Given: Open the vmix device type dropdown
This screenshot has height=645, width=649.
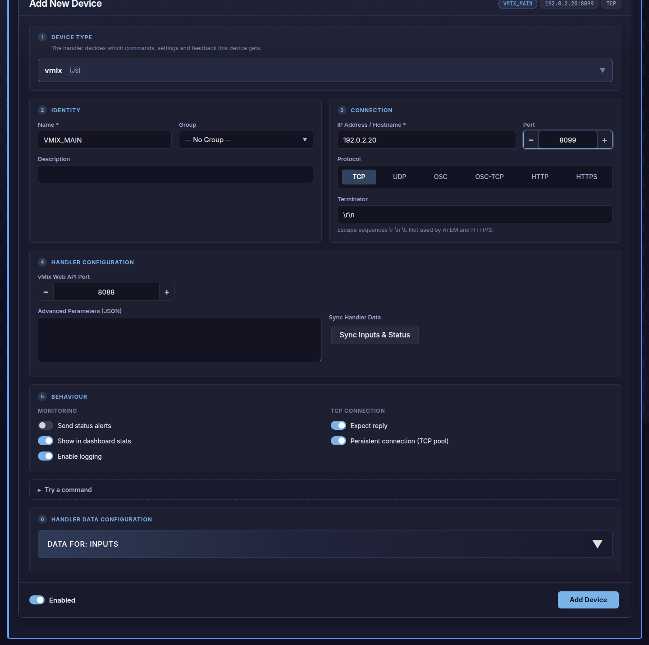Looking at the screenshot, I should pyautogui.click(x=325, y=70).
